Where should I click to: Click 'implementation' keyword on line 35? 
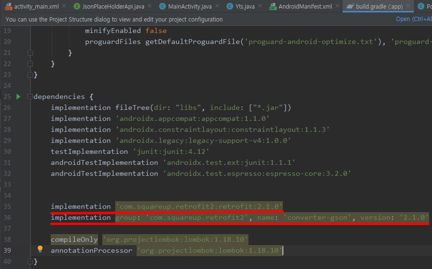coord(81,206)
